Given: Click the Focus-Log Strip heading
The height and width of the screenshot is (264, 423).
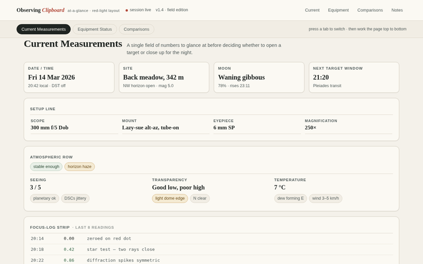Looking at the screenshot, I should (x=50, y=228).
